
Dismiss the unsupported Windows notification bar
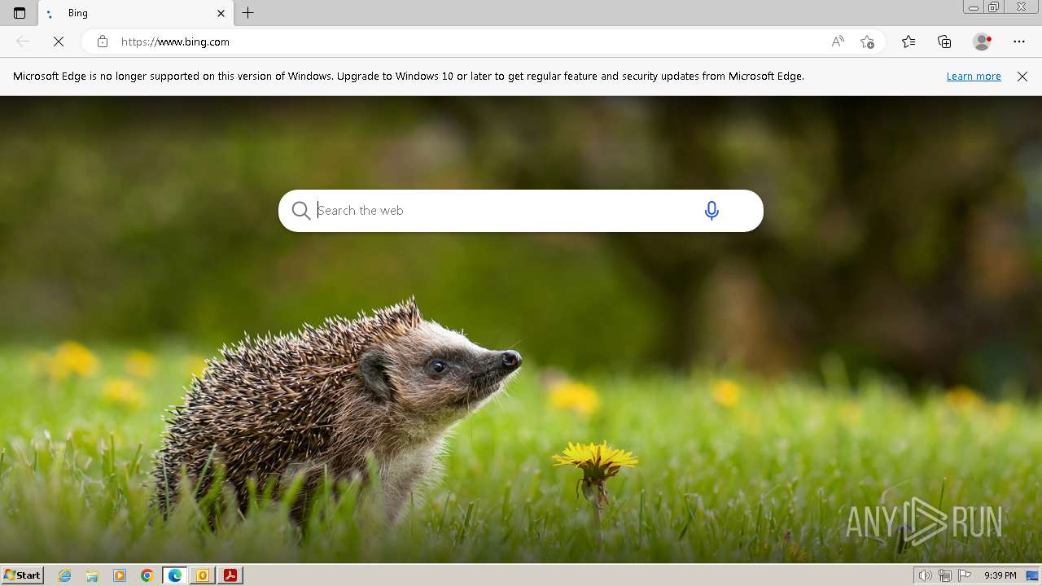click(1022, 77)
